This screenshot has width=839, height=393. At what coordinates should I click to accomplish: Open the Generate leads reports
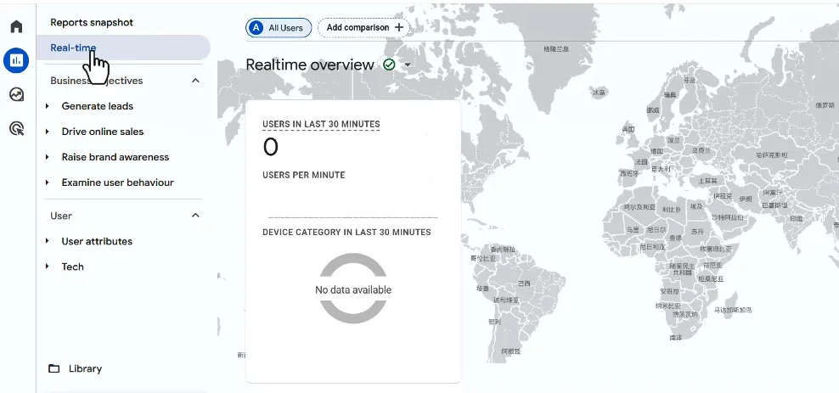point(98,106)
